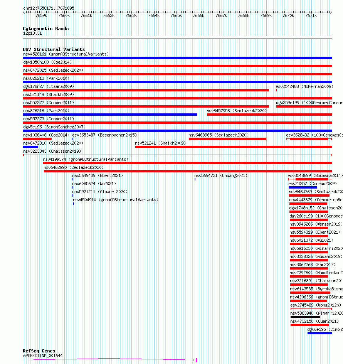Image resolution: width=343 pixels, height=364 pixels.
Task: Select the nsv3062268 (Fan2017) label
Action: (313, 265)
